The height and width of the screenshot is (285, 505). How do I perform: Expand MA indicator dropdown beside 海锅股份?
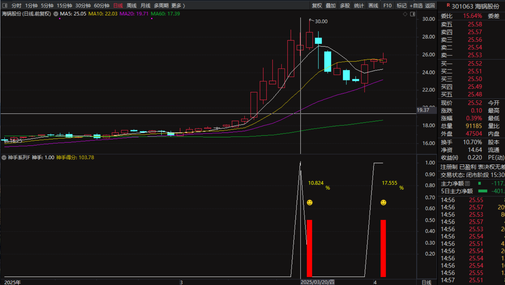point(56,14)
